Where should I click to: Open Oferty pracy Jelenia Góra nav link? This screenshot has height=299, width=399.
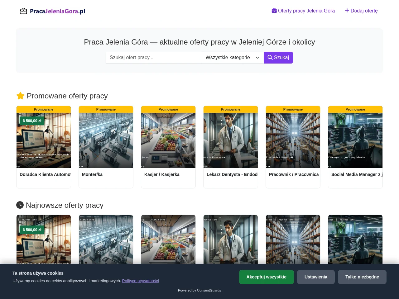coord(303,11)
